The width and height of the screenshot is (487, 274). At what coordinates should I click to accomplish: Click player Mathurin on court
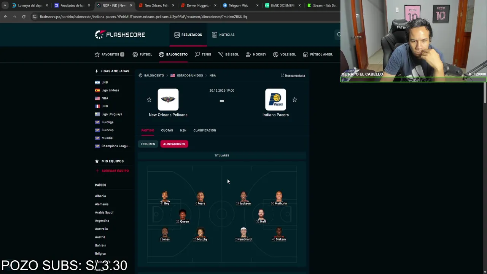click(279, 198)
